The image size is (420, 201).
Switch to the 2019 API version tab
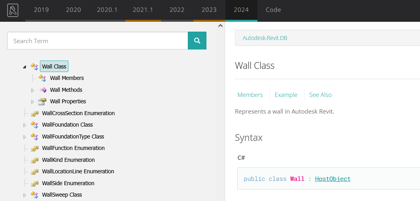[x=42, y=10]
